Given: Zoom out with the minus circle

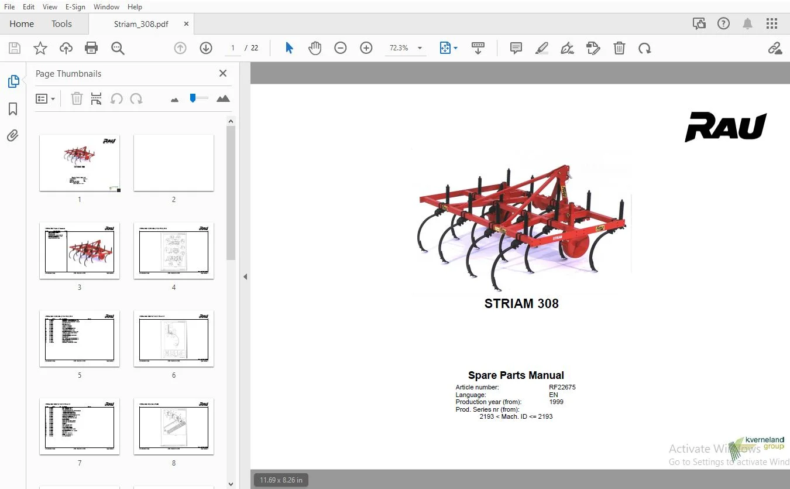Looking at the screenshot, I should [x=341, y=48].
